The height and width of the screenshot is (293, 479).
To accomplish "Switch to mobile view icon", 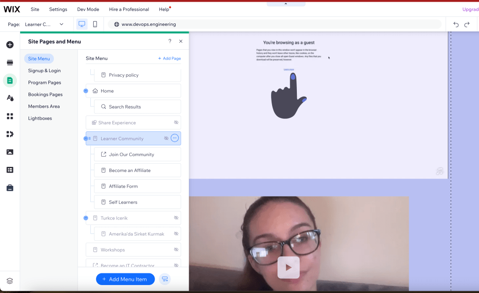I will click(95, 24).
